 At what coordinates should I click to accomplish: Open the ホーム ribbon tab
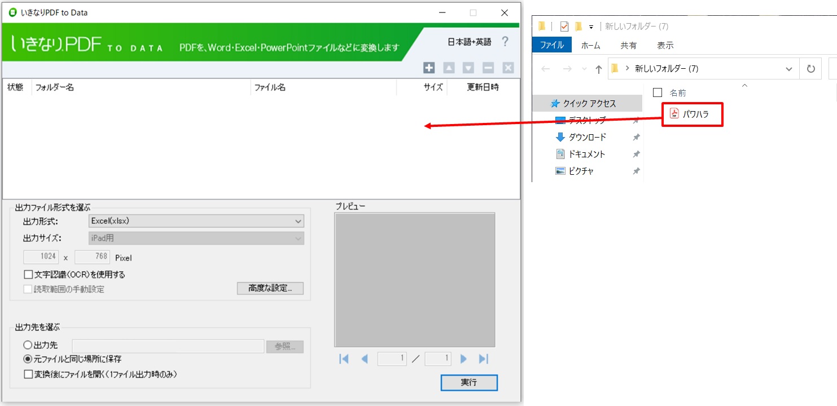click(590, 45)
